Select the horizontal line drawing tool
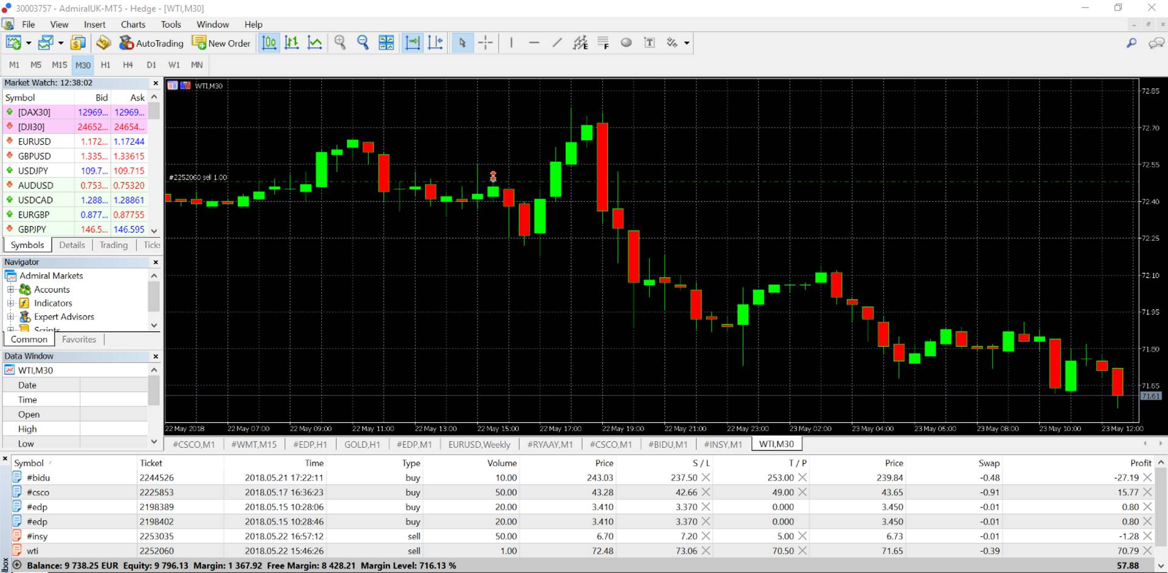Image resolution: width=1168 pixels, height=573 pixels. (534, 43)
